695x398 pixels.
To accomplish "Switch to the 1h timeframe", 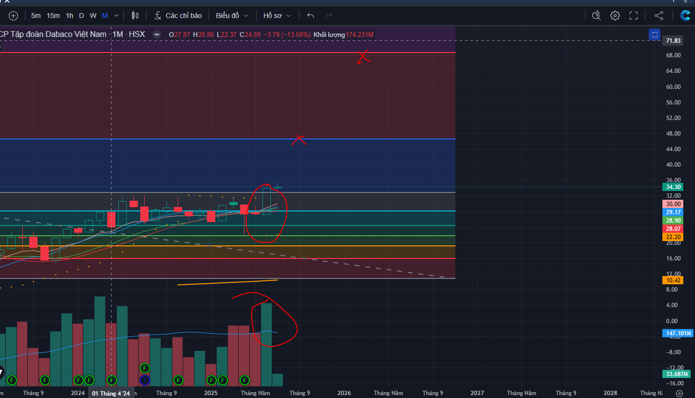I will (x=70, y=16).
